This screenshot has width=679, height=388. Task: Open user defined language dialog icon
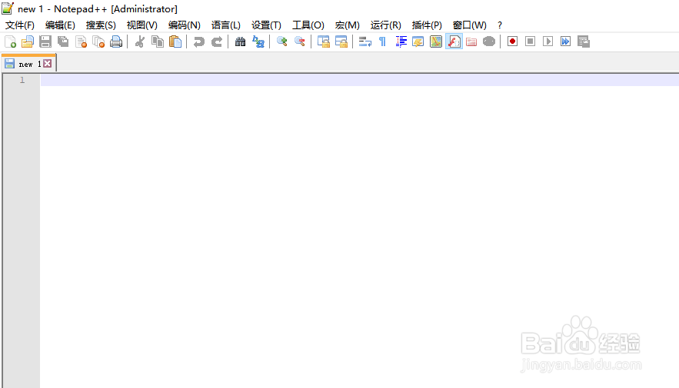coord(418,41)
